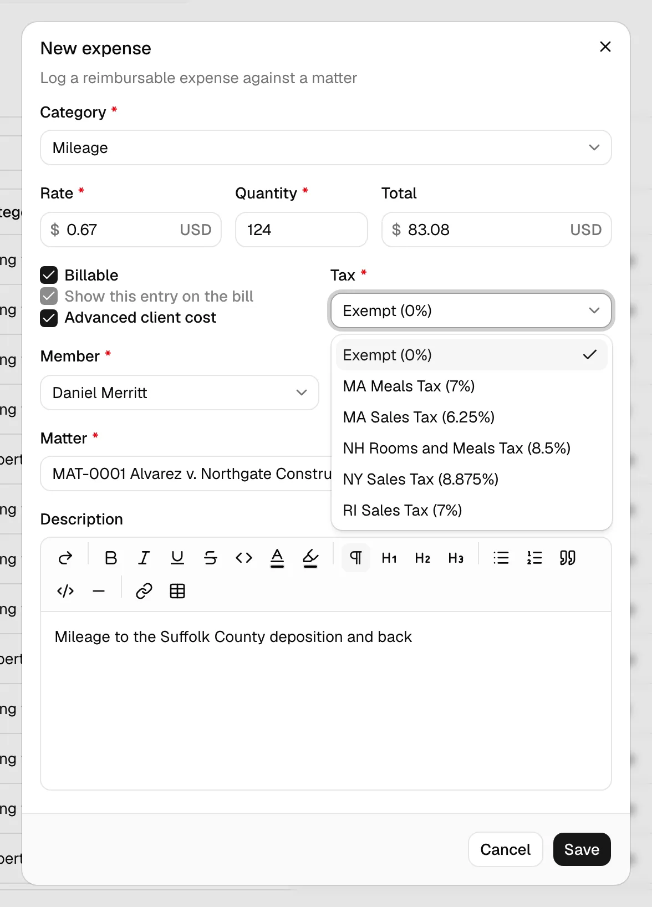Apply Heading 2 style

pyautogui.click(x=422, y=558)
